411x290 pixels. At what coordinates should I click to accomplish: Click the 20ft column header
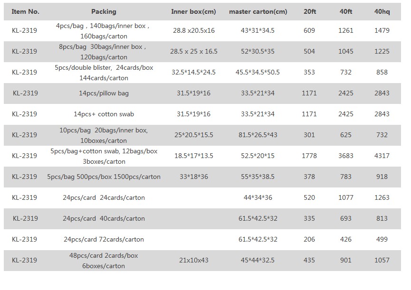tap(309, 11)
